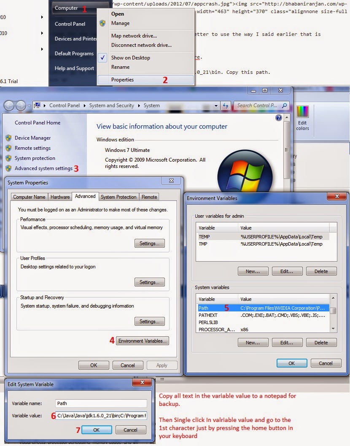
Task: Click System and Security breadcrumb
Action: click(111, 105)
